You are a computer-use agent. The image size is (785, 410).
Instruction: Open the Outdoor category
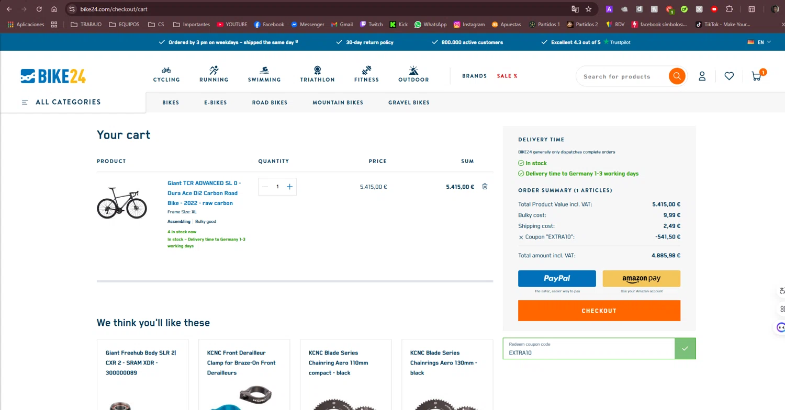(413, 74)
